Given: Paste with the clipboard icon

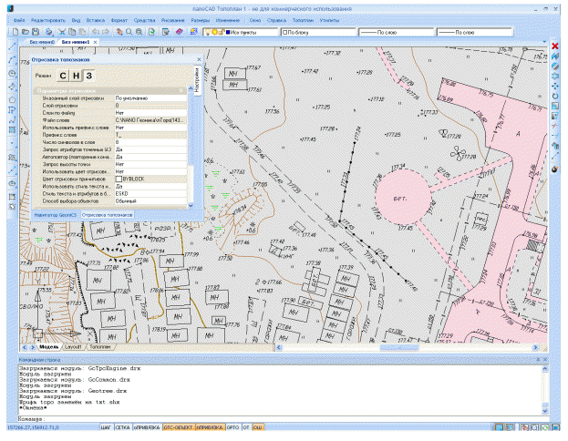Looking at the screenshot, I should click(82, 32).
